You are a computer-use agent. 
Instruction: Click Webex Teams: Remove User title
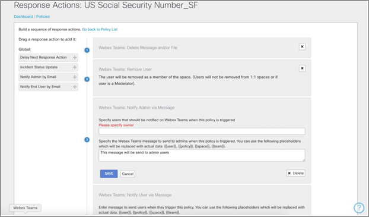(x=125, y=70)
